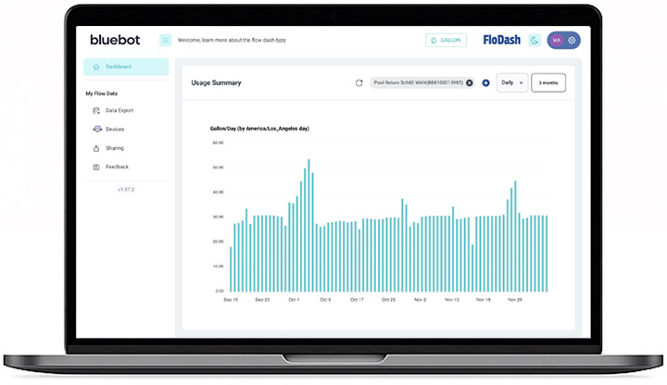
Task: Click the Dashboard home icon
Action: click(x=94, y=67)
